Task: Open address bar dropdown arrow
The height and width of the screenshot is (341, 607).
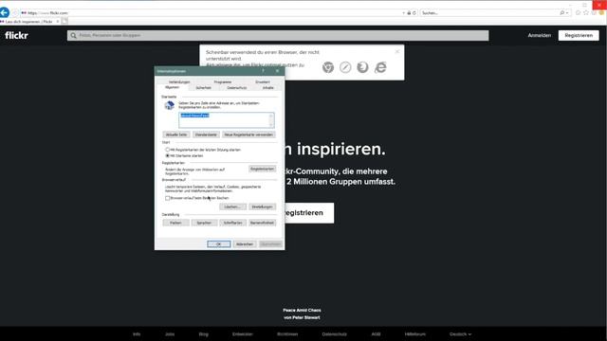Action: coord(403,12)
